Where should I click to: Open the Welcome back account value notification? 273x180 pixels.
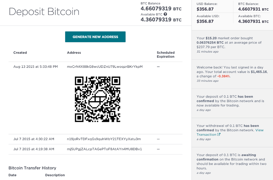click(232, 74)
